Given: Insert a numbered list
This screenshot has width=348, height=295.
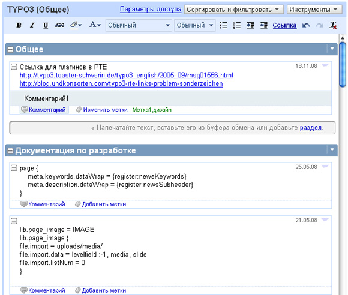Looking at the screenshot, I should [x=237, y=25].
